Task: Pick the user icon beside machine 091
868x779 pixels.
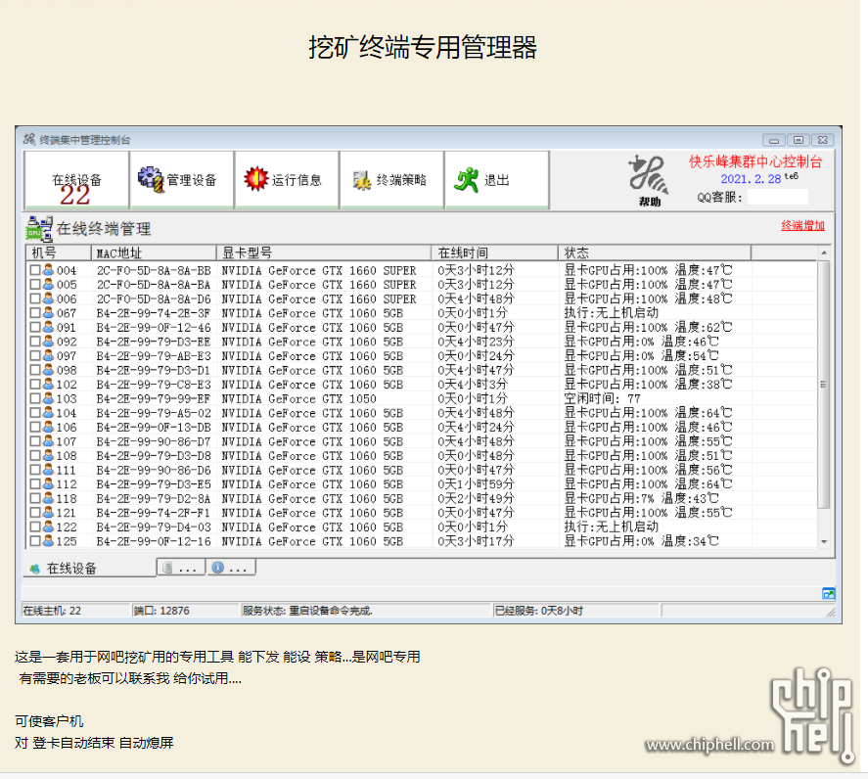Action: tap(49, 327)
